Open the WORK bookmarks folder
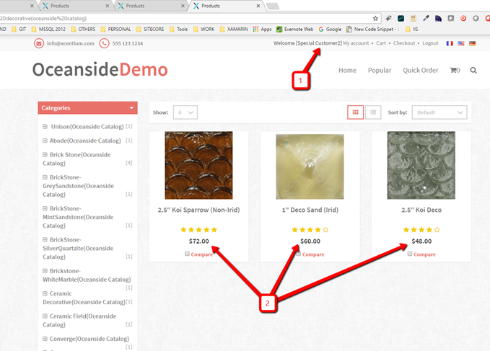Screen dimensions: 490x351 (204, 29)
